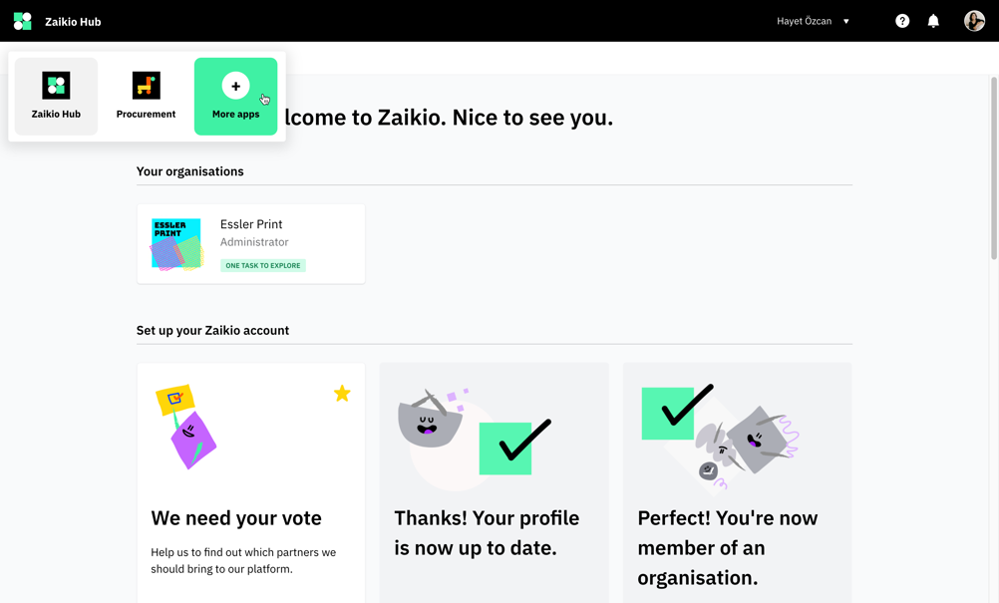The height and width of the screenshot is (603, 999).
Task: Show notifications via the bell icon
Action: [x=933, y=21]
